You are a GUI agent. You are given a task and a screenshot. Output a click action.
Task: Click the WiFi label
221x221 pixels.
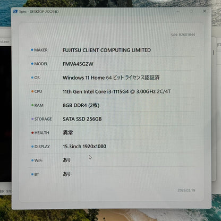[38, 160]
